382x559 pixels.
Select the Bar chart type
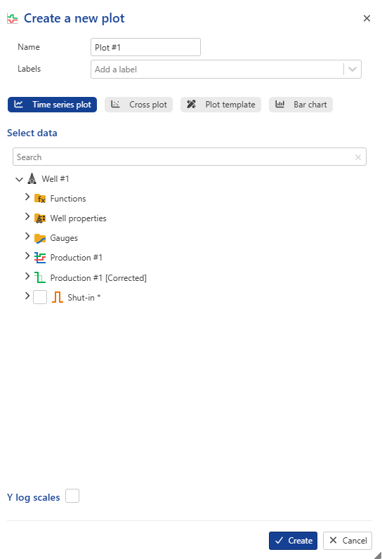[x=301, y=105]
